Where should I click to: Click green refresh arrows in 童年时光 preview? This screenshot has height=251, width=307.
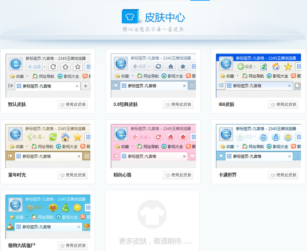pyautogui.click(x=53, y=137)
